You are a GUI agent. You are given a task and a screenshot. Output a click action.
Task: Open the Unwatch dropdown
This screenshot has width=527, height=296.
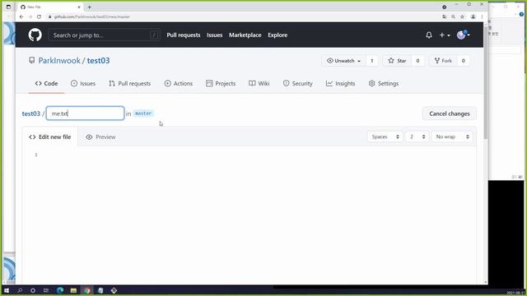pyautogui.click(x=343, y=61)
